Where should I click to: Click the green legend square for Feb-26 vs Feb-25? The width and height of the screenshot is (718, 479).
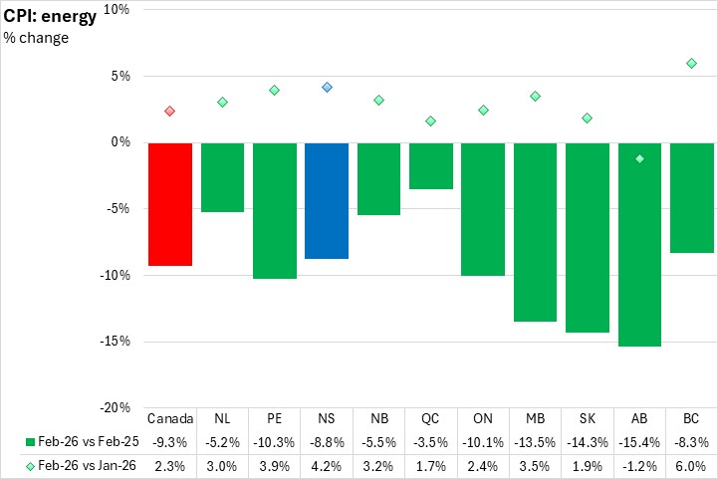click(x=32, y=441)
